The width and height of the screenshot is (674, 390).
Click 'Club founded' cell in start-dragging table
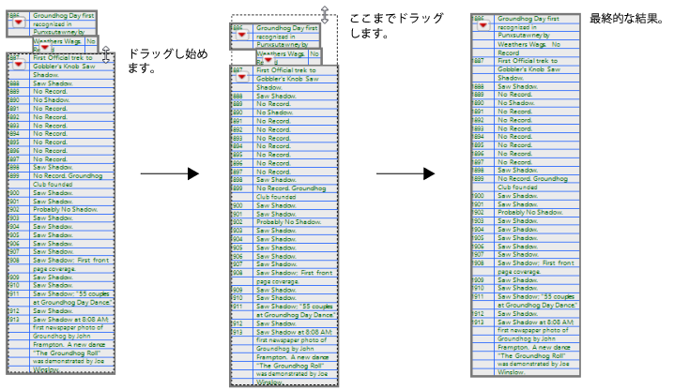[x=53, y=185]
